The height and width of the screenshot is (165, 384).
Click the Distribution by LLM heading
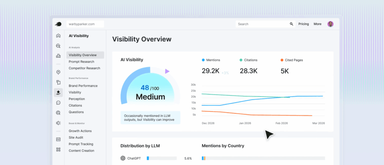[140, 146]
